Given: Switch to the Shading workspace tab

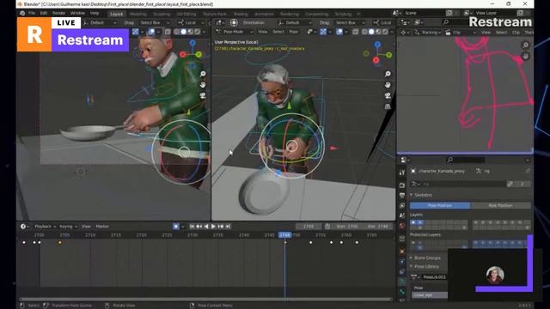Looking at the screenshot, I should tap(241, 14).
